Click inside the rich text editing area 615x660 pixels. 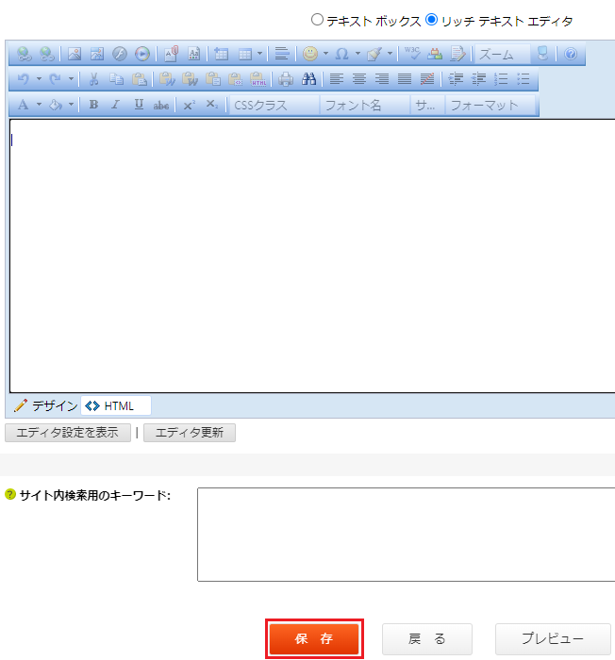pos(312,256)
